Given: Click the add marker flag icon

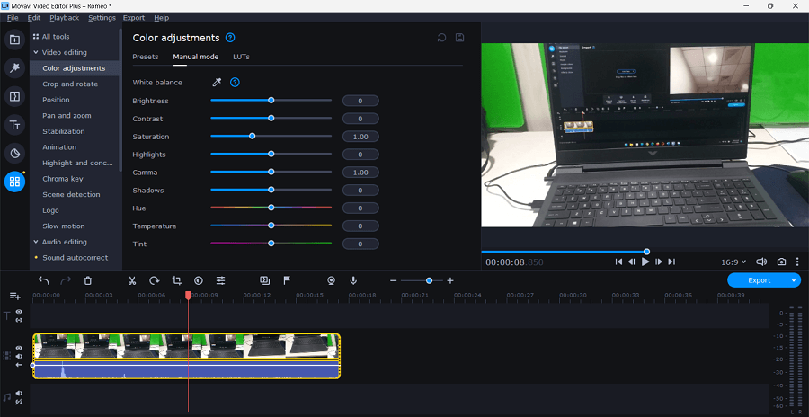Looking at the screenshot, I should (x=287, y=280).
